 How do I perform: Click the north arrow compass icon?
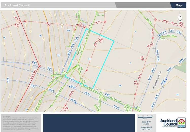pos(180,17)
